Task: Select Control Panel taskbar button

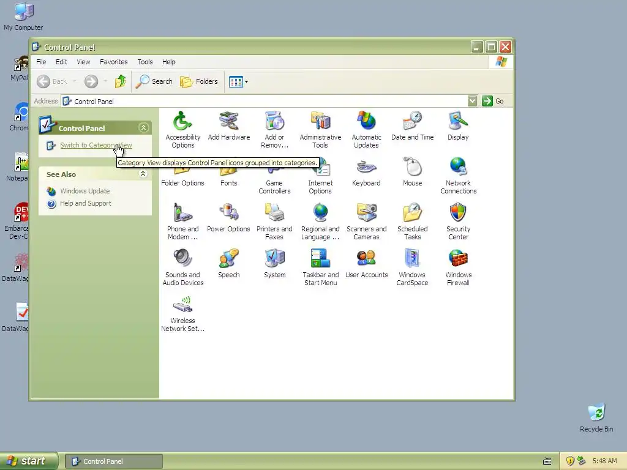Action: pos(113,461)
